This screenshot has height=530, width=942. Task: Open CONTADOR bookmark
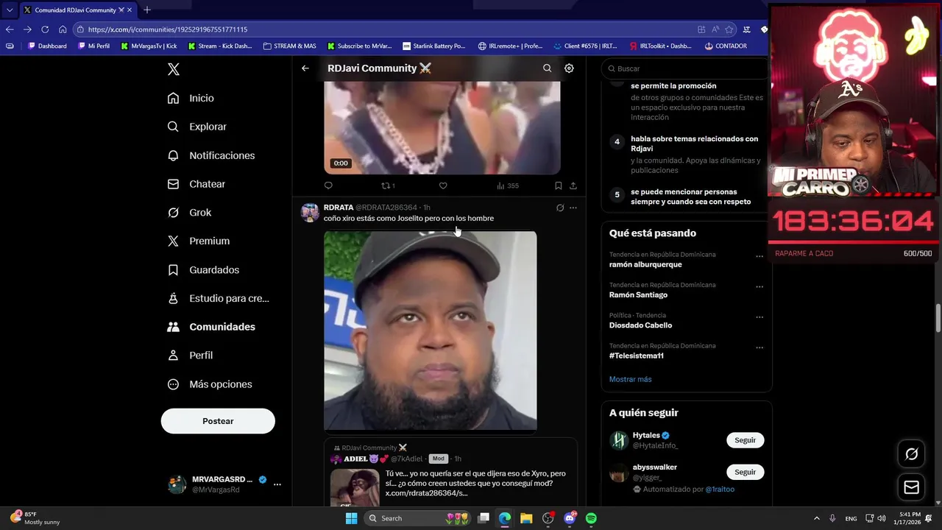(x=726, y=46)
